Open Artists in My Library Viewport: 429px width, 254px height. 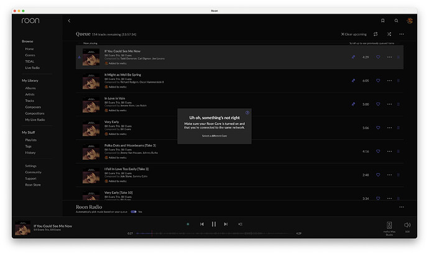pos(30,94)
